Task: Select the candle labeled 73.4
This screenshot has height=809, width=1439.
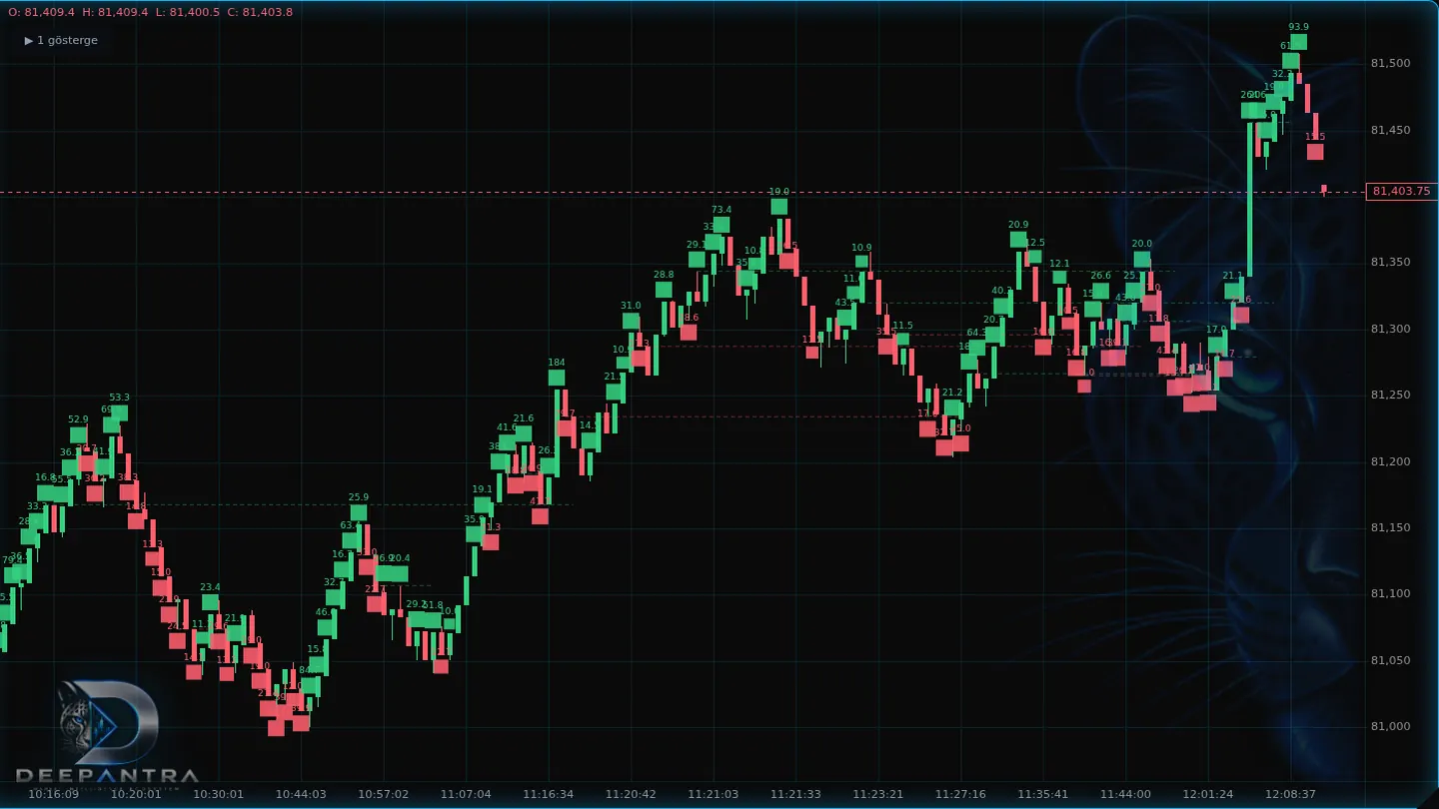Action: [x=721, y=224]
